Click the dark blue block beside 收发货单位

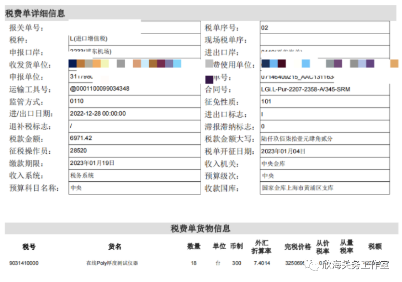pos(72,64)
